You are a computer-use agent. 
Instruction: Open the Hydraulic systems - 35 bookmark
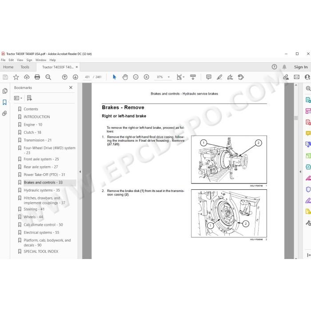coord(42,190)
